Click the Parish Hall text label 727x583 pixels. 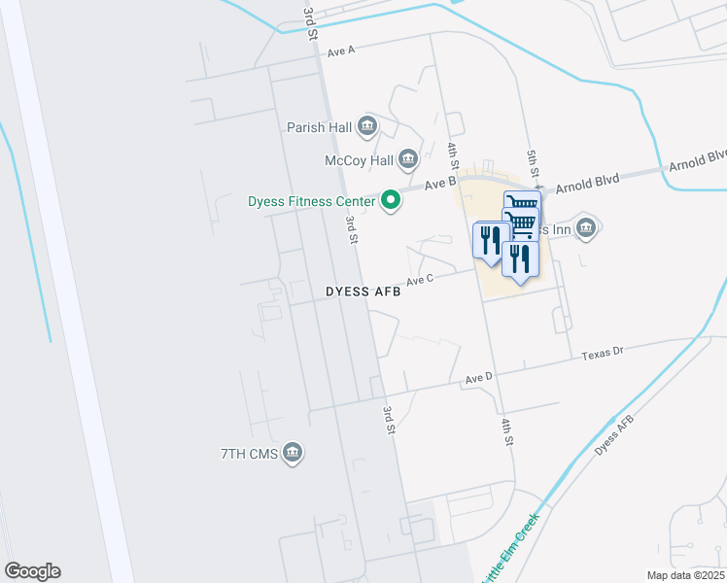(319, 127)
